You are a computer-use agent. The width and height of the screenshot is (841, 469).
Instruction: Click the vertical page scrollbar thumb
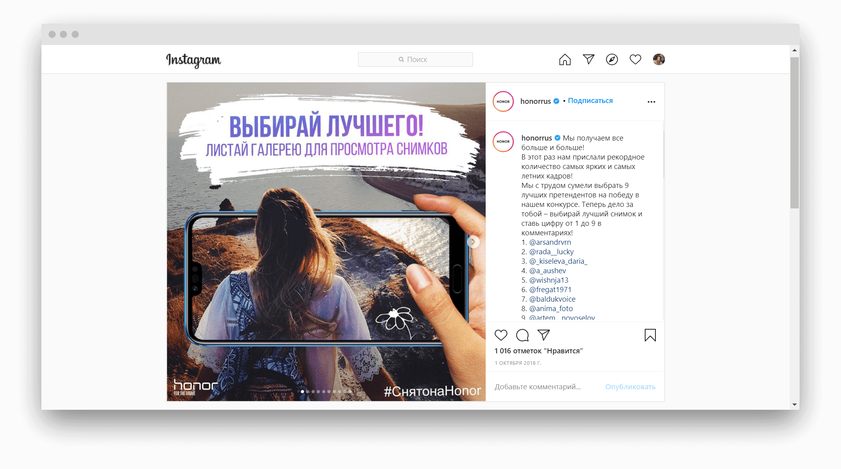click(x=794, y=133)
